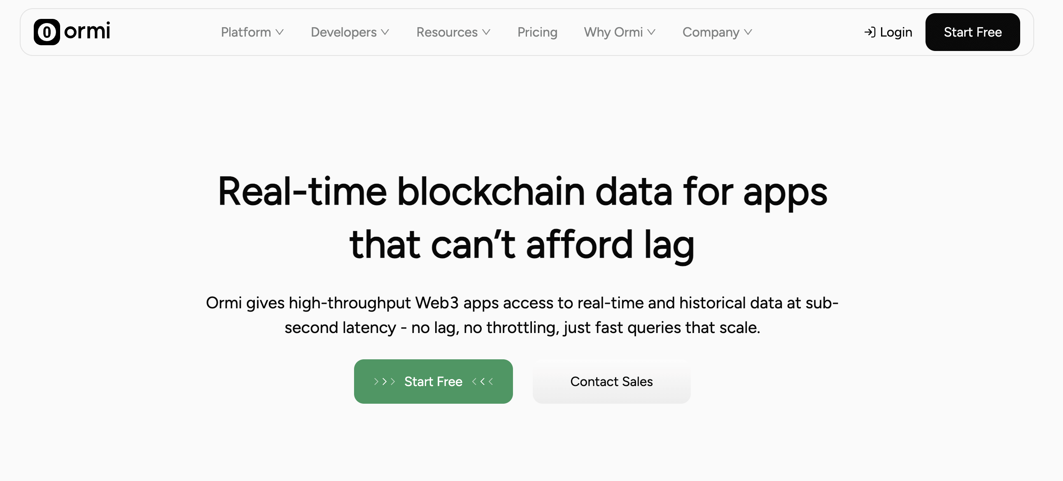Click left-pointing chevrons on green Start Free button

click(x=483, y=382)
